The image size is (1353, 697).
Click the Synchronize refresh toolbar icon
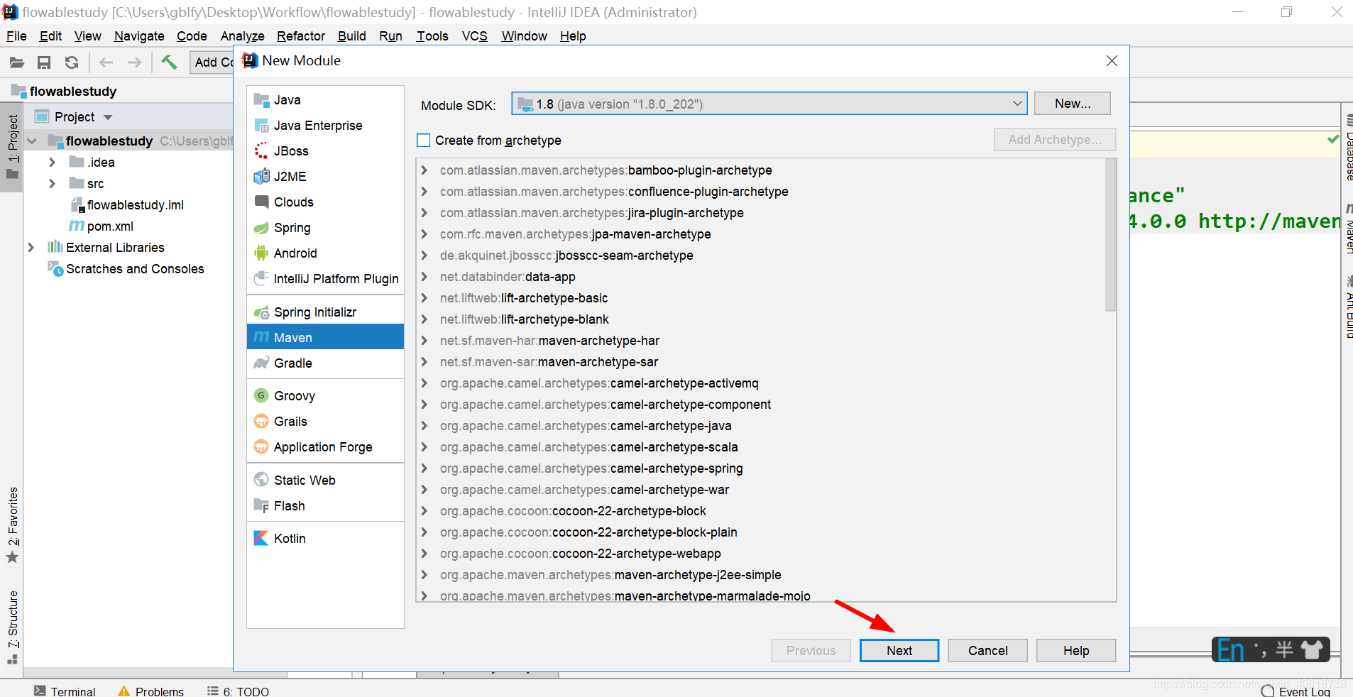point(72,62)
